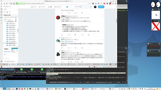Image resolution: width=161 pixels, height=90 pixels.
Task: Delete bookmark with minus button
Action: tap(10, 12)
